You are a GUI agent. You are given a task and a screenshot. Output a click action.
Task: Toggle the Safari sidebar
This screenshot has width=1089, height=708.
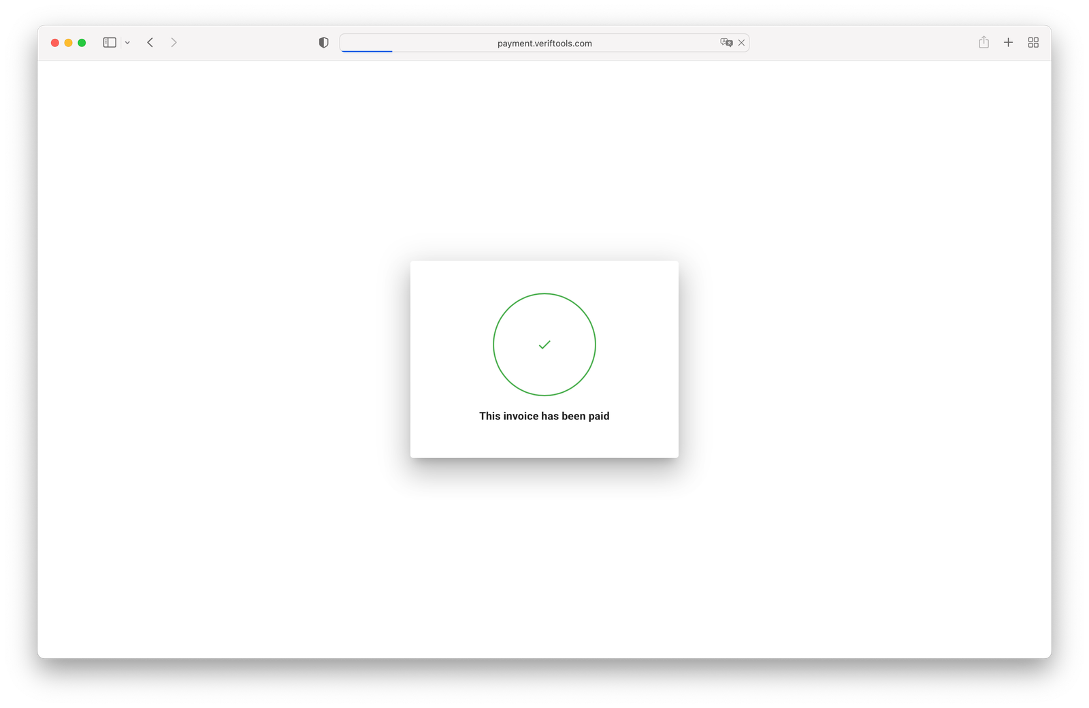click(109, 43)
